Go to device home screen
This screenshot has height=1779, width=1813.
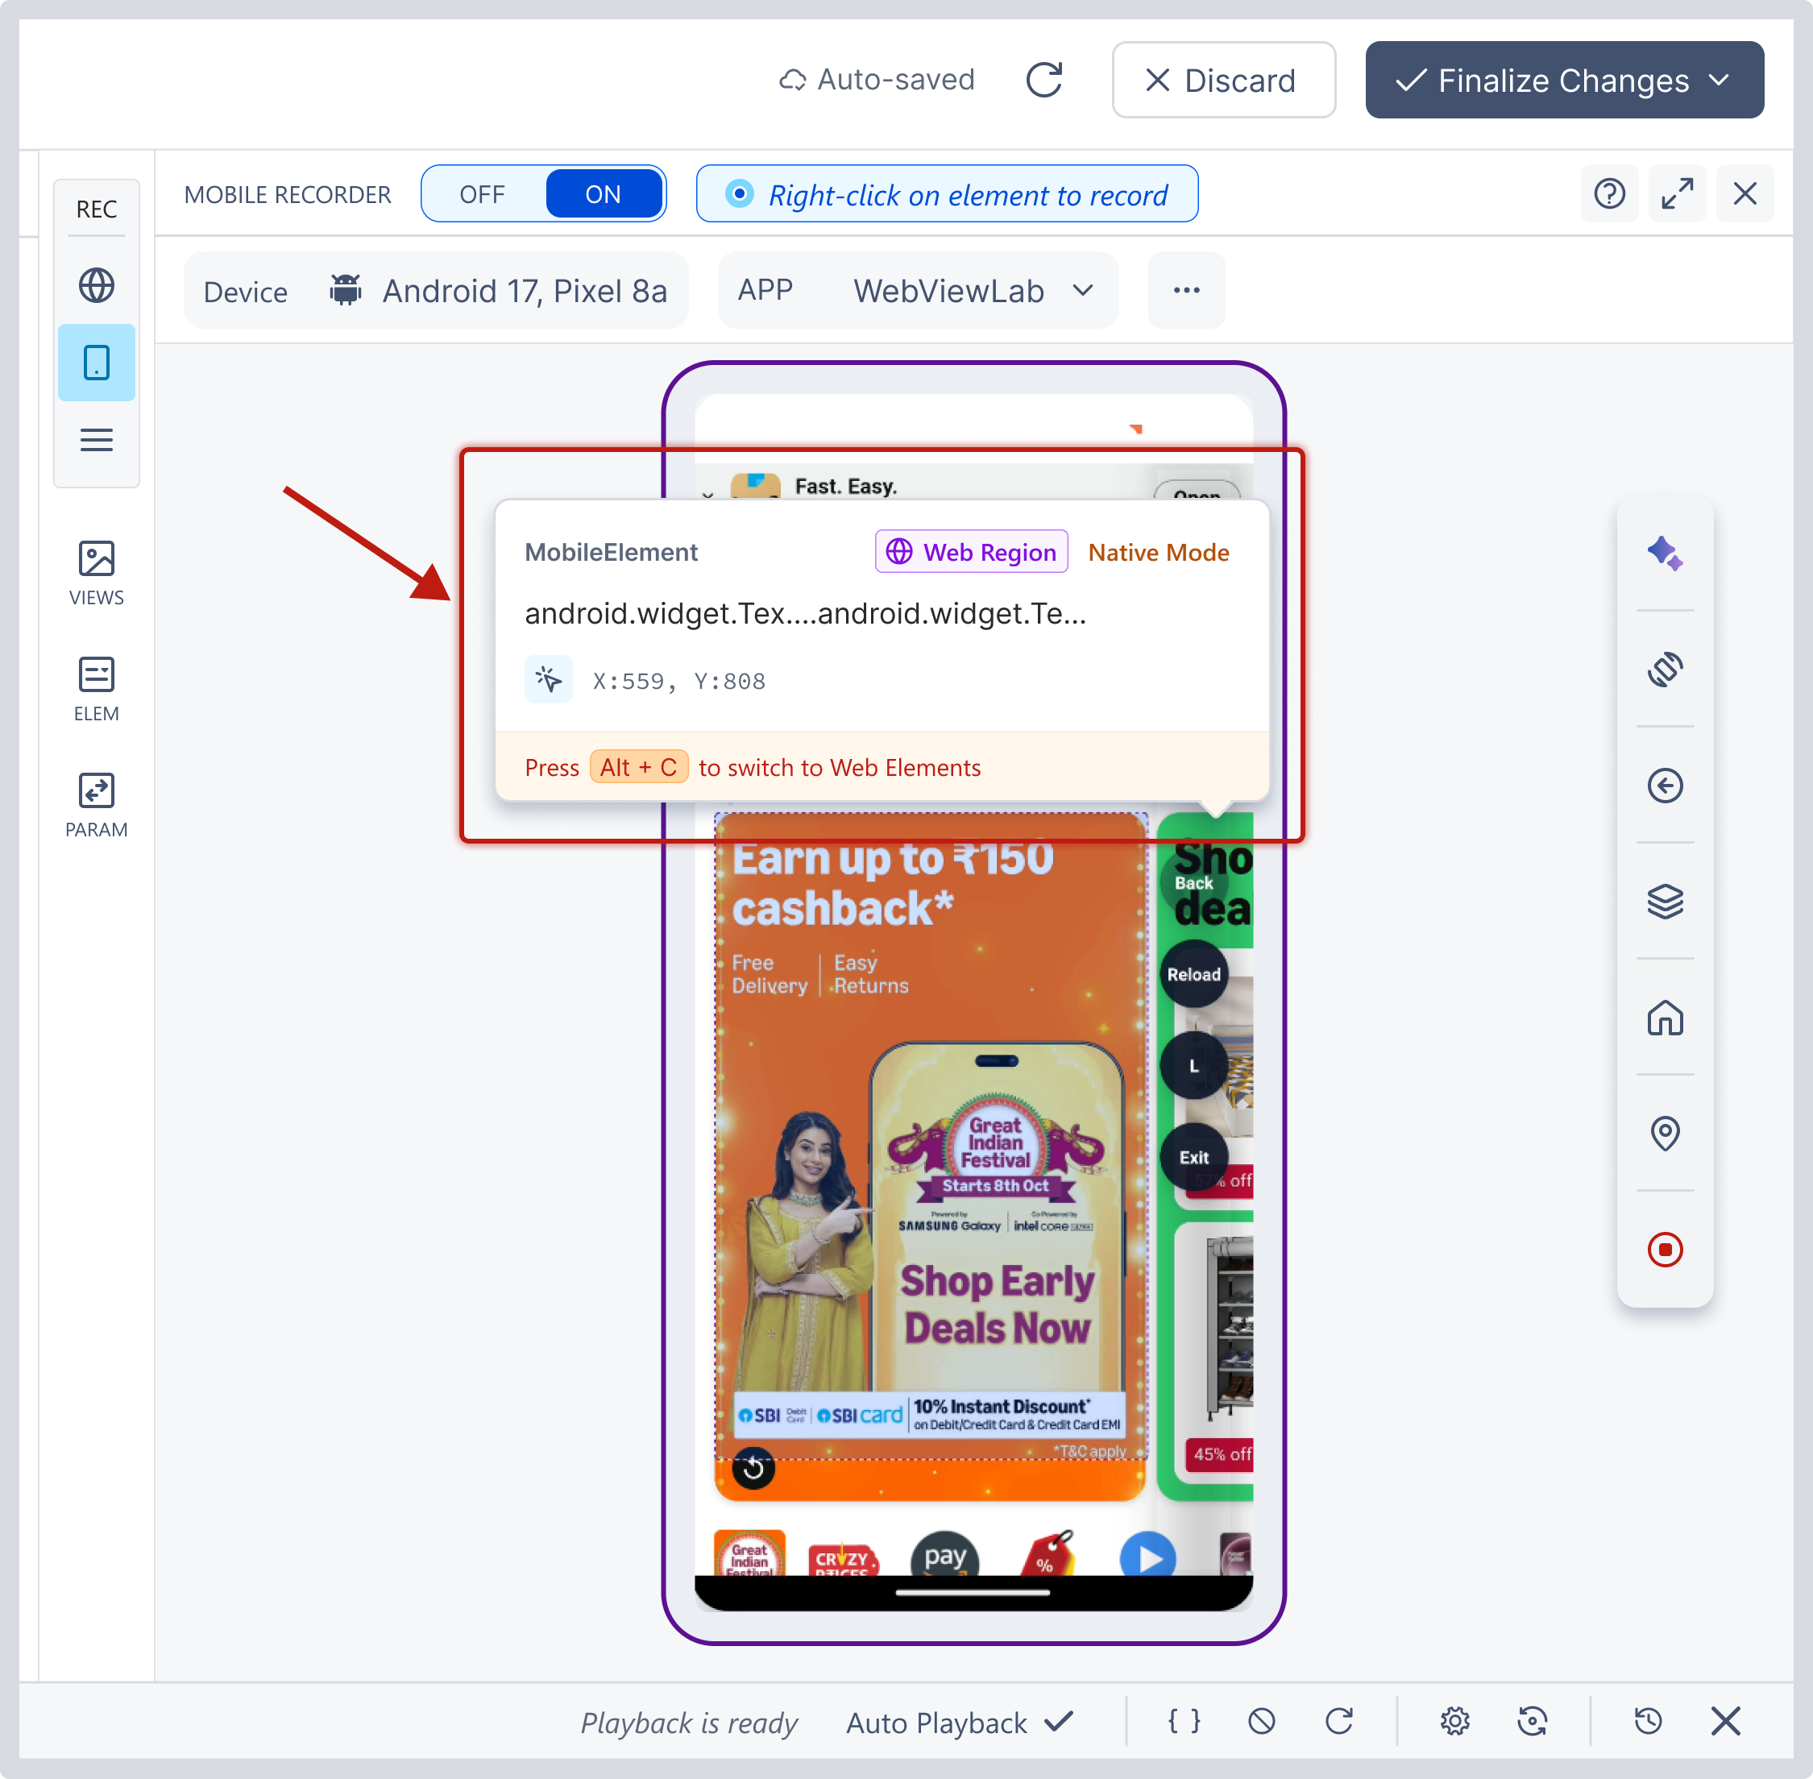click(x=1665, y=1018)
